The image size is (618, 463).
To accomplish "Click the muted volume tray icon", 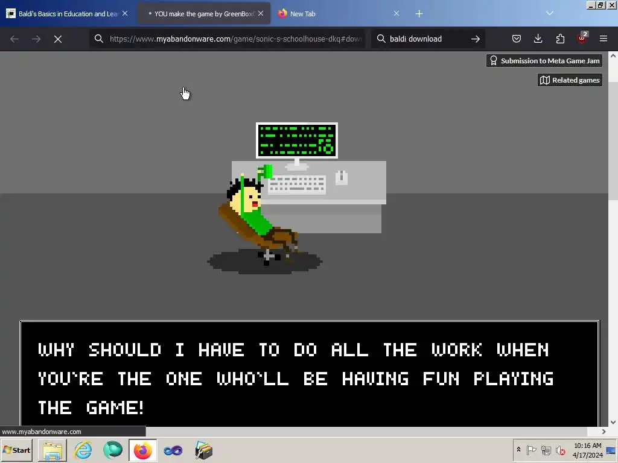I will click(x=560, y=450).
